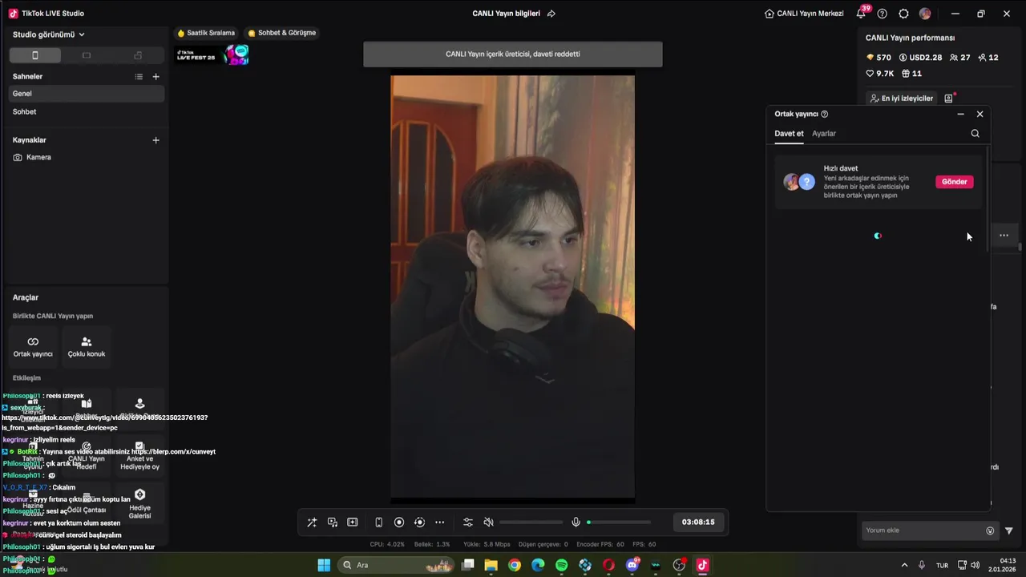Viewport: 1026px width, 577px height.
Task: Unmute the desktop speaker audio
Action: [488, 523]
